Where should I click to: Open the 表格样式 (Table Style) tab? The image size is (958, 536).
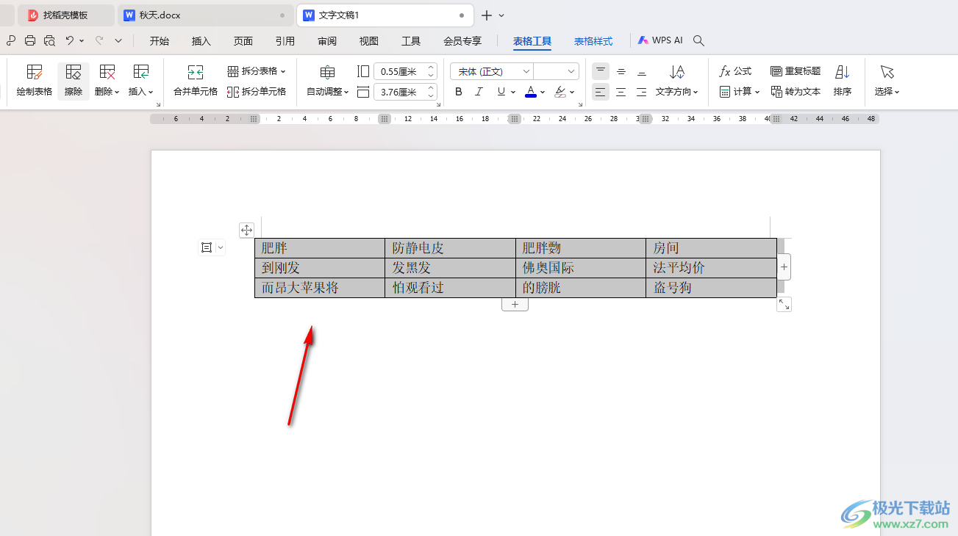pos(593,41)
